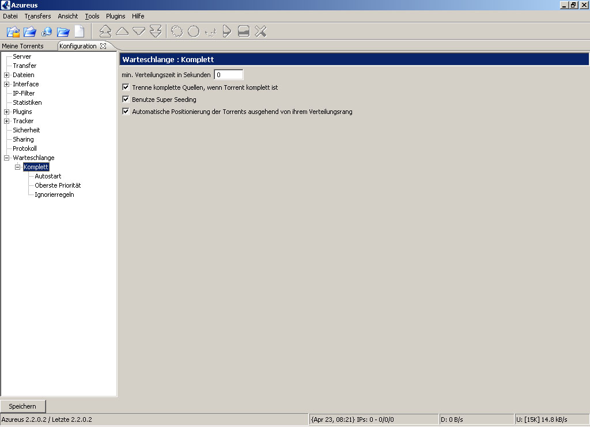Select Dateien in config tree

coord(23,75)
